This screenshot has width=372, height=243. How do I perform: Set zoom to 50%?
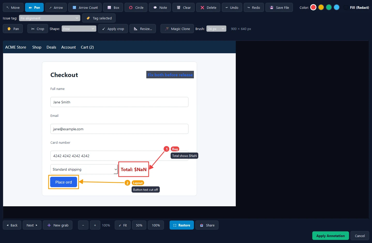point(139,225)
